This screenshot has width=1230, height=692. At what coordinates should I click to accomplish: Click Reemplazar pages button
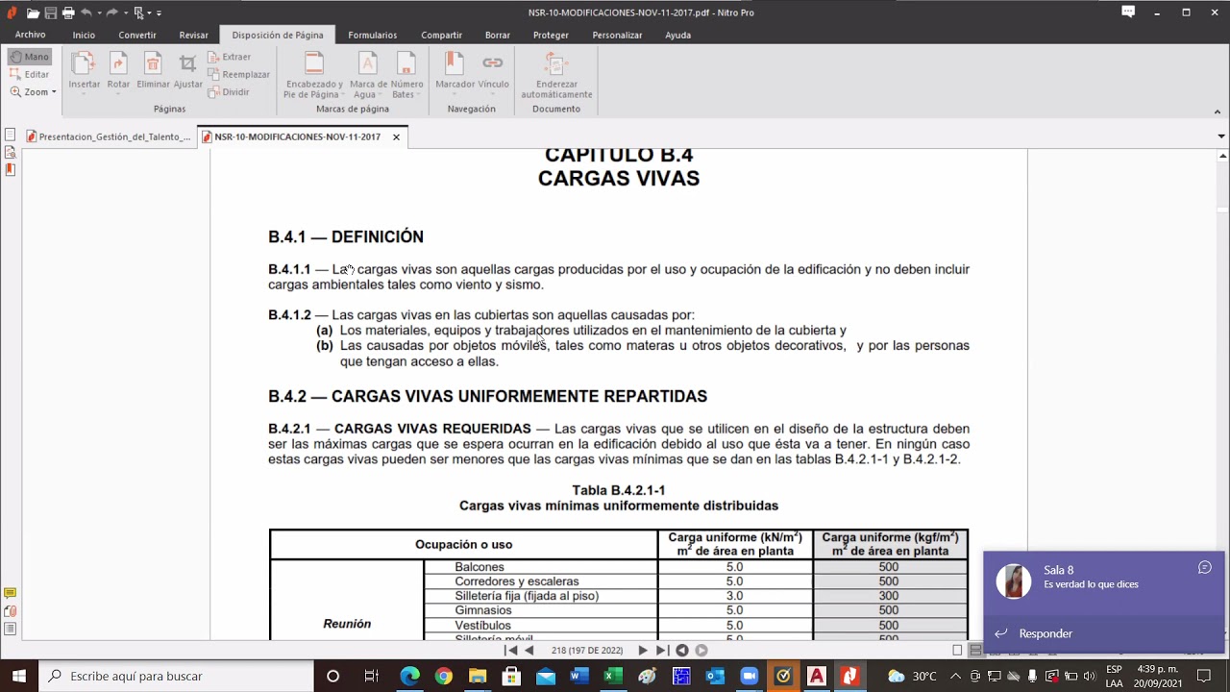(238, 74)
